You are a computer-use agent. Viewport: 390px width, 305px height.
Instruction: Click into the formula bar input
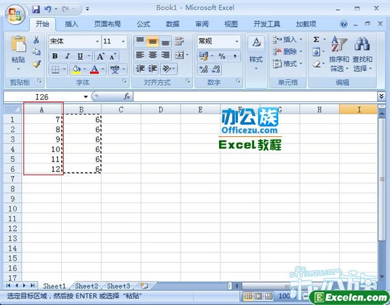[x=255, y=97]
